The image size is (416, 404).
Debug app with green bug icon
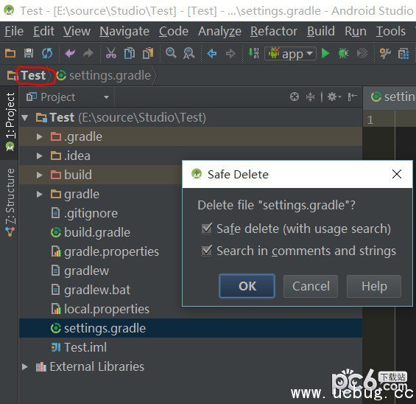[343, 53]
